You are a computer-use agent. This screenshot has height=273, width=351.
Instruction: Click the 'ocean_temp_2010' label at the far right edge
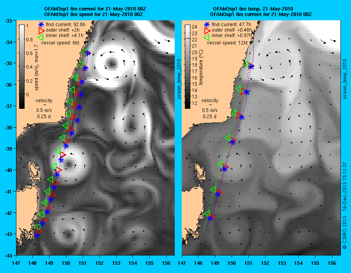click(x=344, y=79)
